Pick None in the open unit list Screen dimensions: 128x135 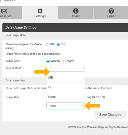[66, 97]
